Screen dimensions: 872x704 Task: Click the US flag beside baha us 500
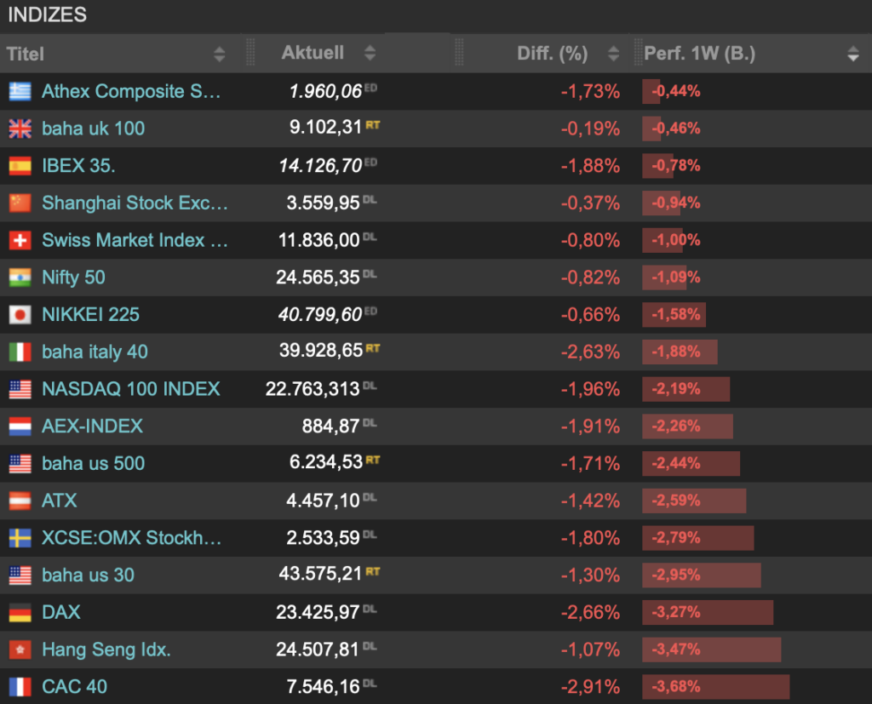pos(20,464)
